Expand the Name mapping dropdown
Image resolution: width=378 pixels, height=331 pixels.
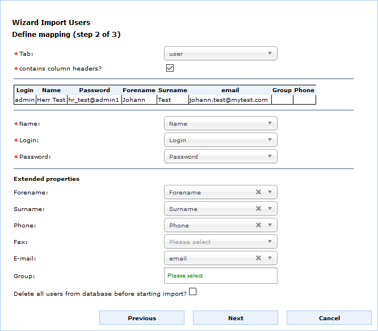click(x=220, y=123)
